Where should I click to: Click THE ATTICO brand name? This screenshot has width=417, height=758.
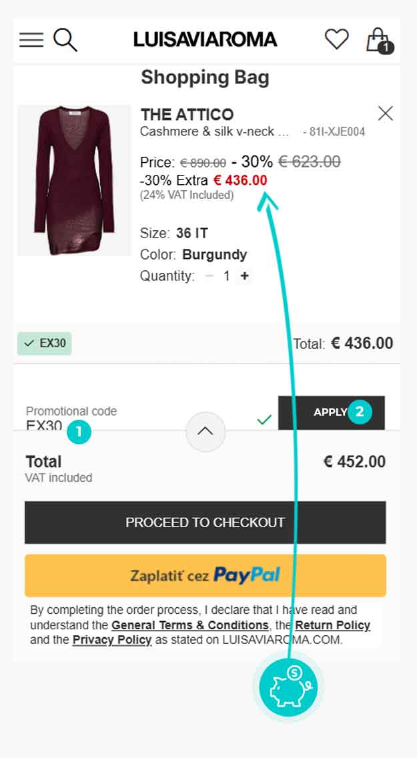tap(187, 114)
